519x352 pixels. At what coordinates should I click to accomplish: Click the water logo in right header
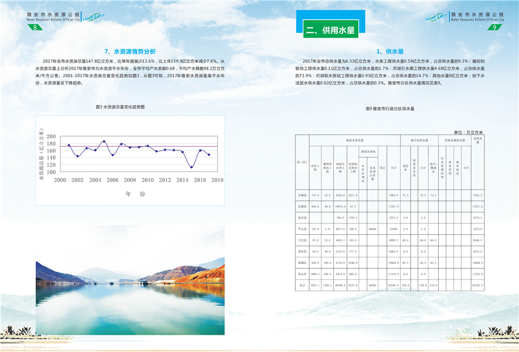click(437, 17)
